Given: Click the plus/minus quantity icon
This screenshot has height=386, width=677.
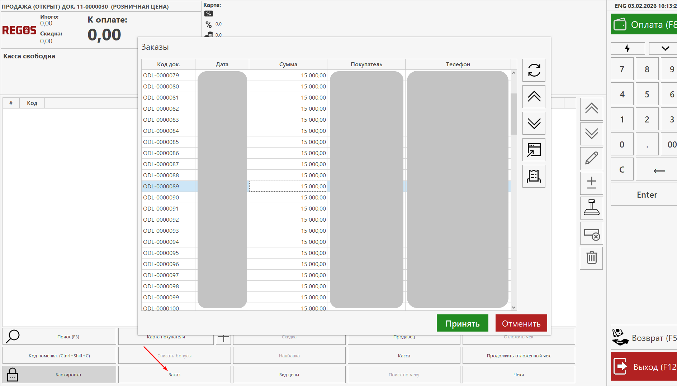Looking at the screenshot, I should pos(591,183).
